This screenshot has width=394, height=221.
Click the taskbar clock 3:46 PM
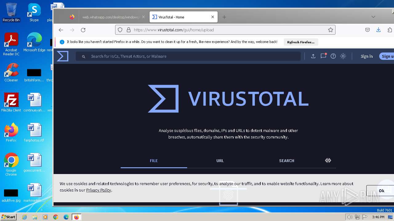378,217
